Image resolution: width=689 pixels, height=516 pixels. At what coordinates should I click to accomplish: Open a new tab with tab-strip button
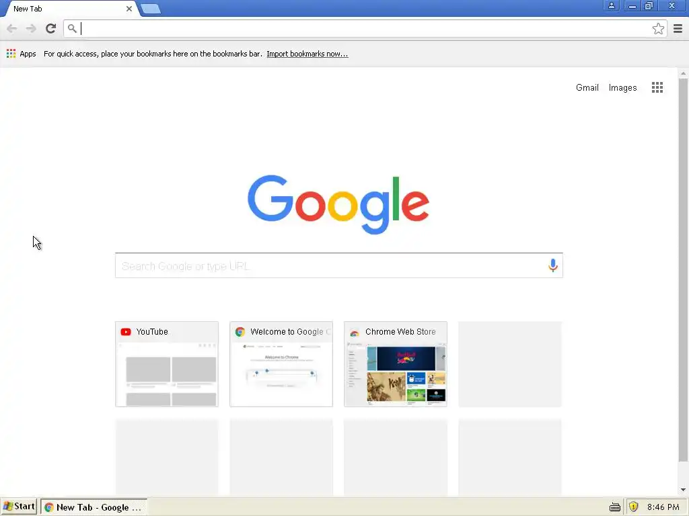[151, 9]
